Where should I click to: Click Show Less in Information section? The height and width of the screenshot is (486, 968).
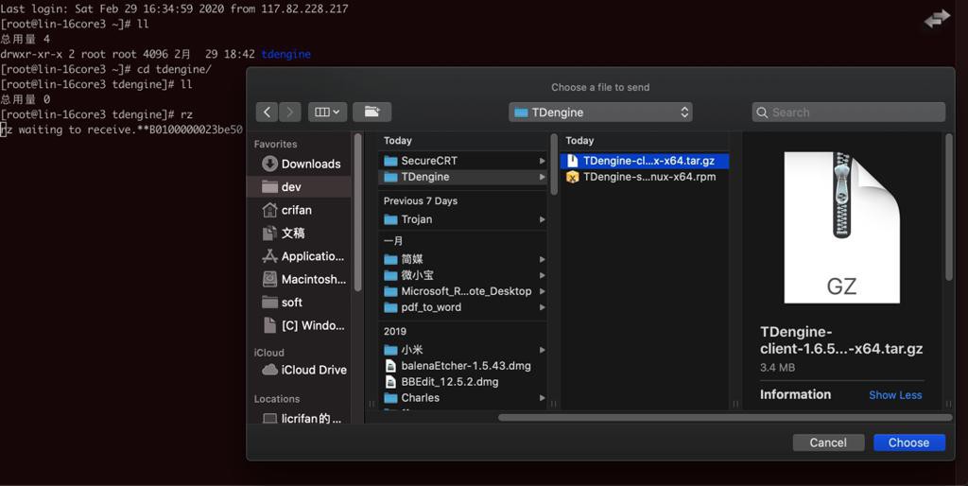[x=895, y=394]
